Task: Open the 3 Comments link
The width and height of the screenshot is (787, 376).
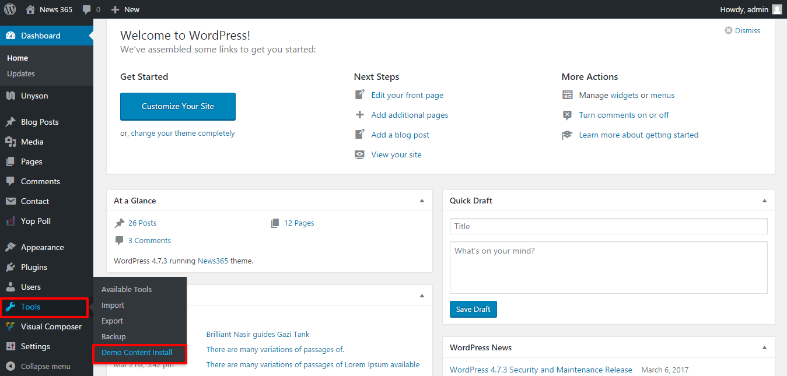Action: (x=149, y=240)
